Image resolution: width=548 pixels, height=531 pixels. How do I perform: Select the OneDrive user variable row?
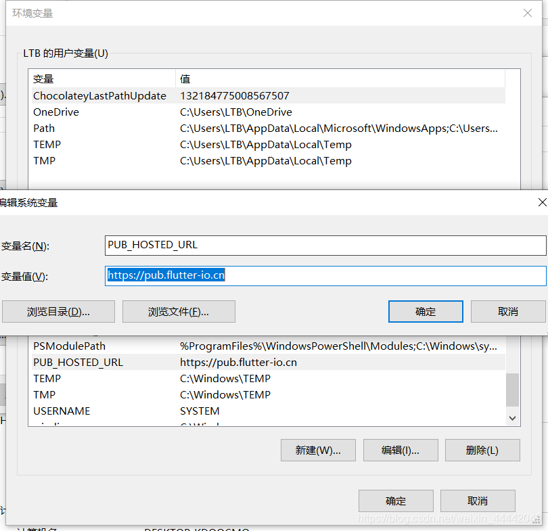tap(269, 112)
